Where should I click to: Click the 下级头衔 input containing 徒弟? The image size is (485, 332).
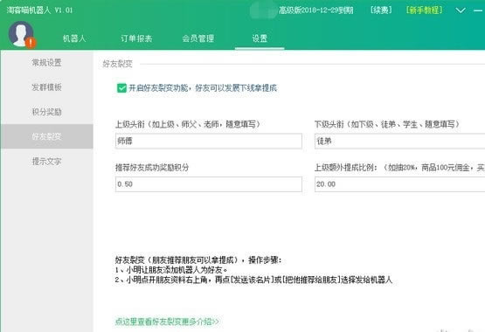[399, 142]
